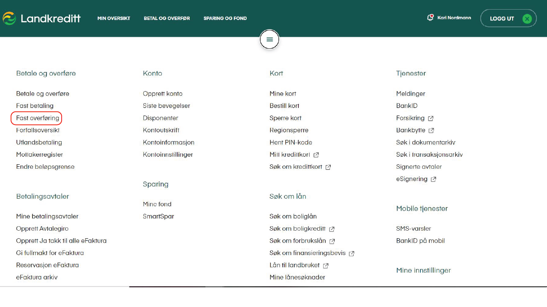Click external link icon beside Mitt kredittkort
This screenshot has height=307, width=547.
[x=316, y=155]
